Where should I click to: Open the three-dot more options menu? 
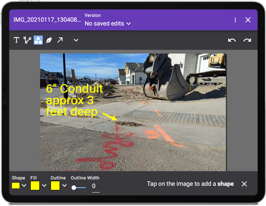[235, 20]
